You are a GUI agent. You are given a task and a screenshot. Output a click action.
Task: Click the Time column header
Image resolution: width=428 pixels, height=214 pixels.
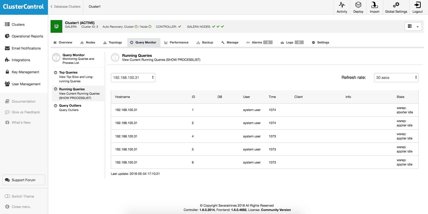pyautogui.click(x=272, y=97)
